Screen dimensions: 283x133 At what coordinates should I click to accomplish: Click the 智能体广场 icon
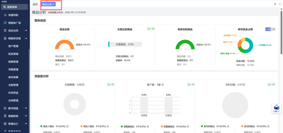tap(5, 23)
